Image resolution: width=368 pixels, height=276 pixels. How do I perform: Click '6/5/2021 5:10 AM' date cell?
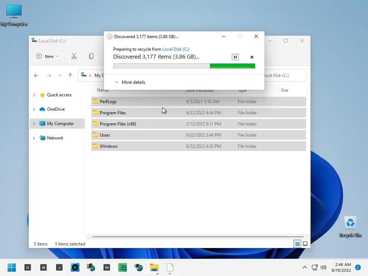pyautogui.click(x=203, y=102)
